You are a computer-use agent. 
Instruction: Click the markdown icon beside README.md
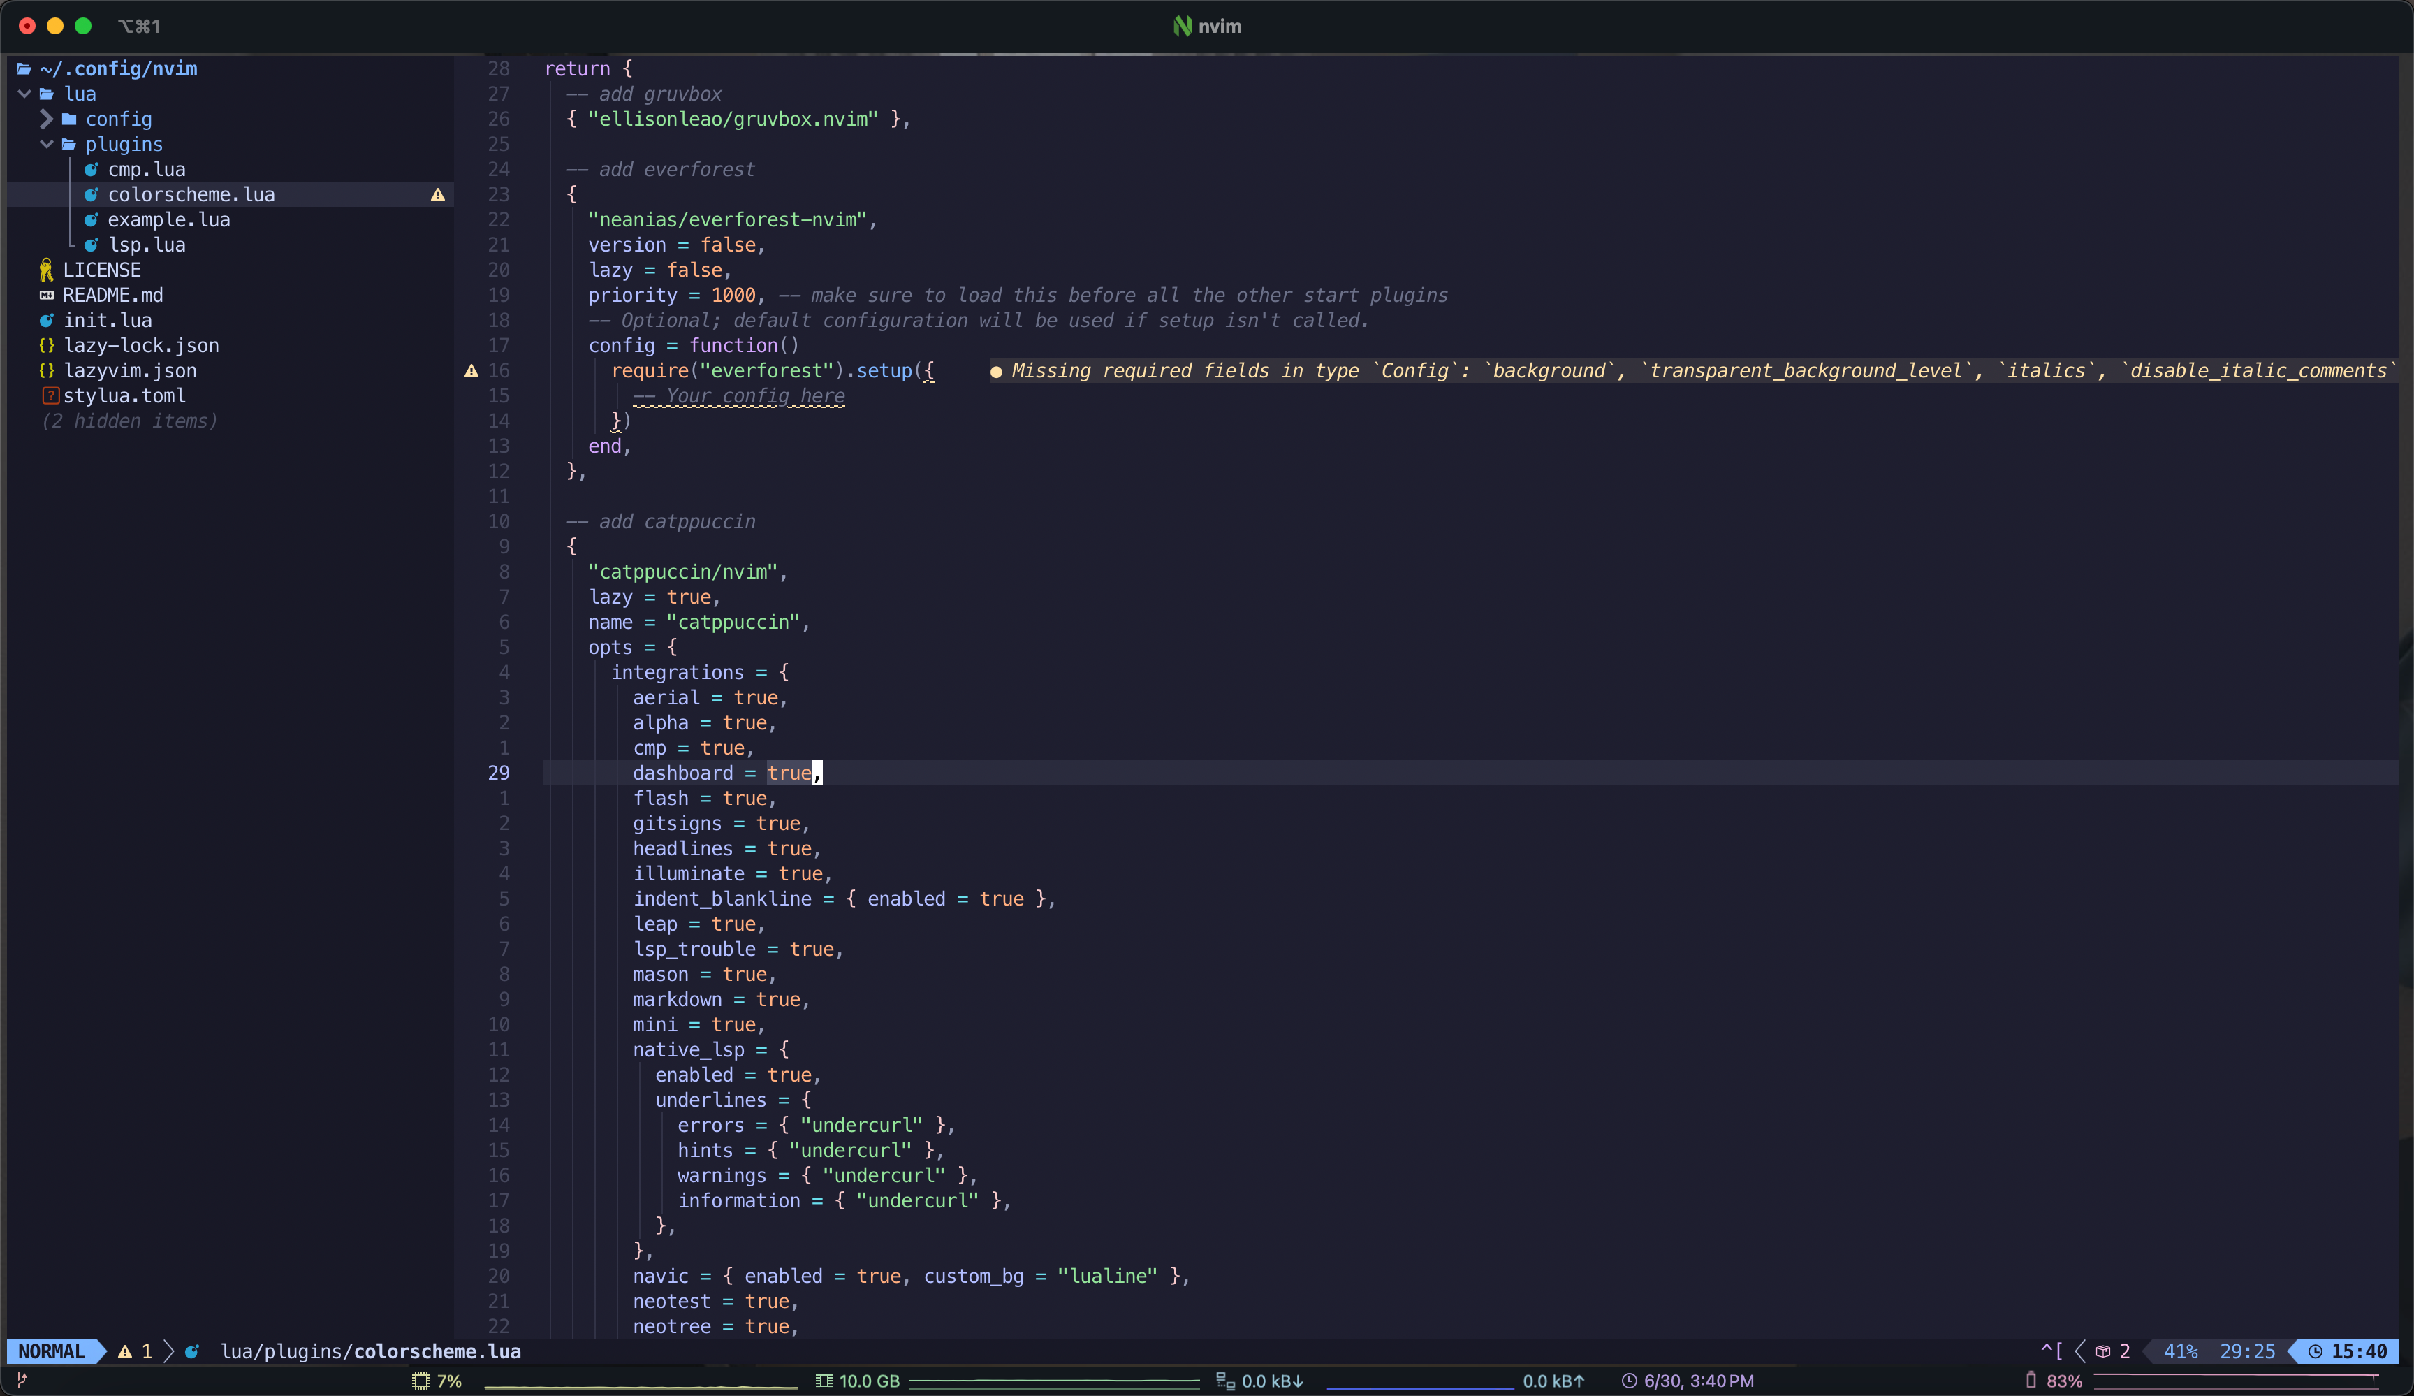(x=46, y=295)
